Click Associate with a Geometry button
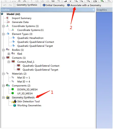This screenshot has height=129, width=113. (x=84, y=5)
